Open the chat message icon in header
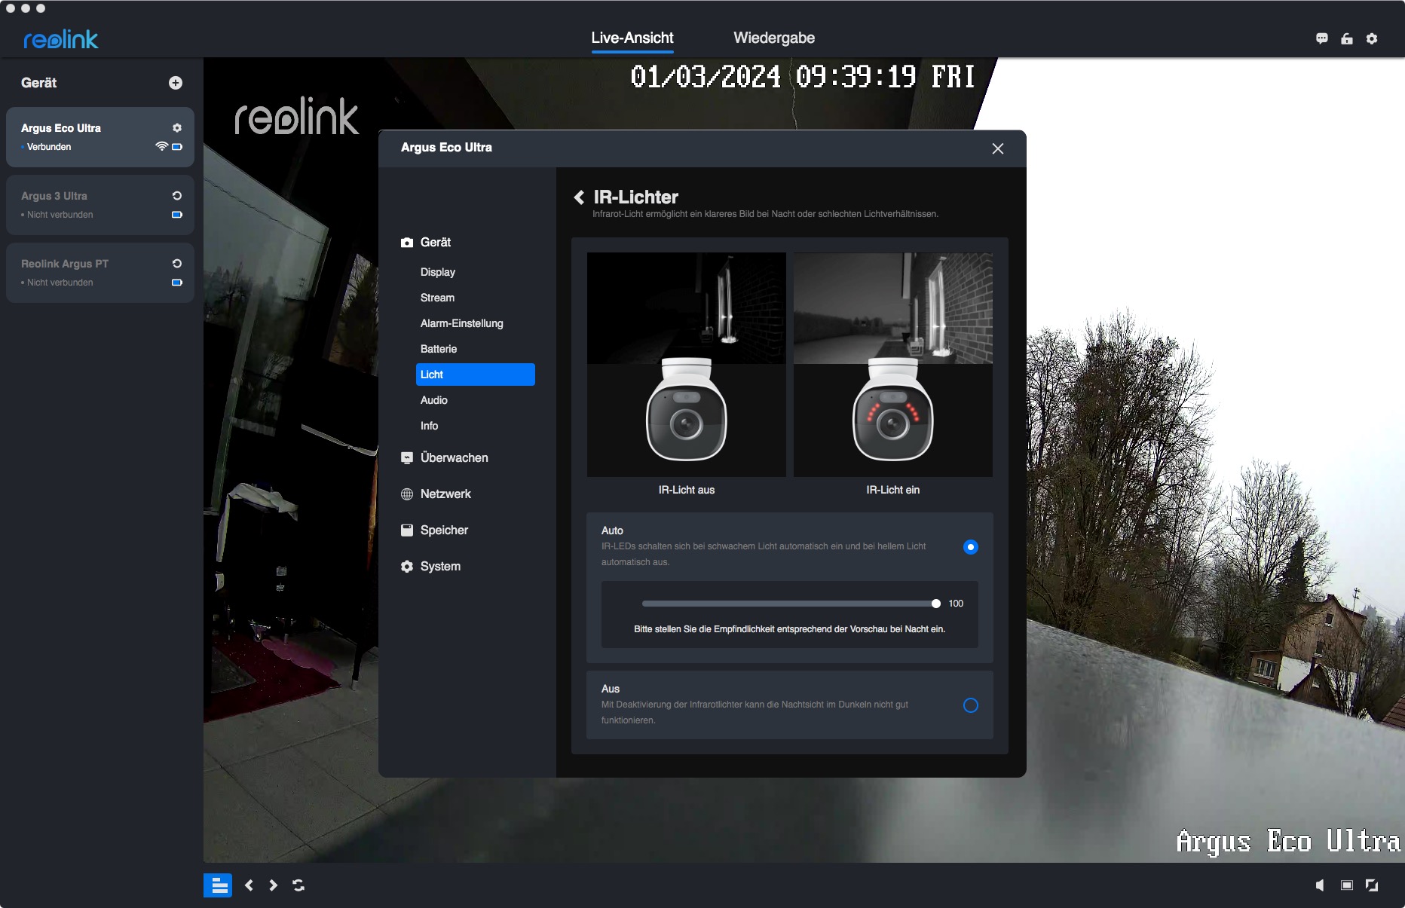Viewport: 1405px width, 908px height. (x=1321, y=38)
